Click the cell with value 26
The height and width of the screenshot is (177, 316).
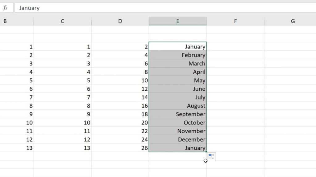(x=120, y=148)
